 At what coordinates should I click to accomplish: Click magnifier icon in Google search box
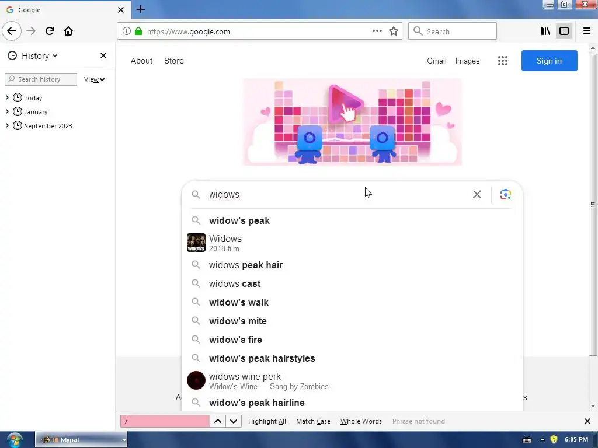[x=196, y=194]
